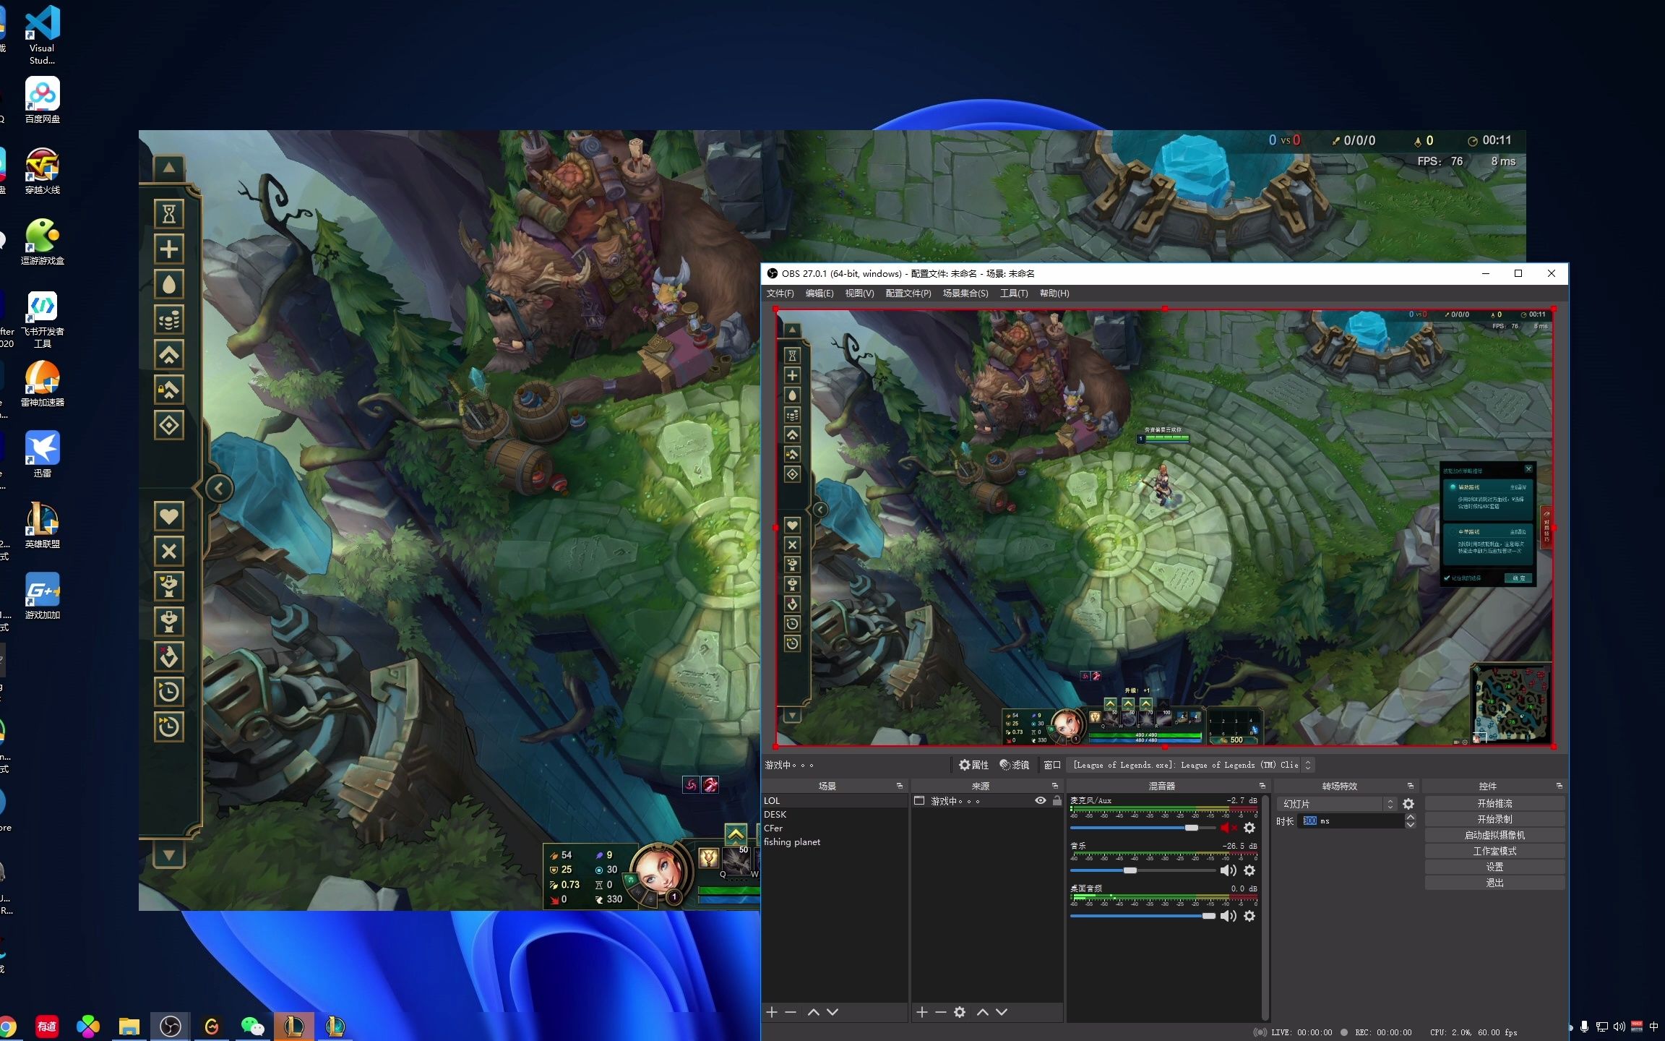Increase transition duration with up stepper
Screen dimensions: 1665x1041
tap(1411, 817)
